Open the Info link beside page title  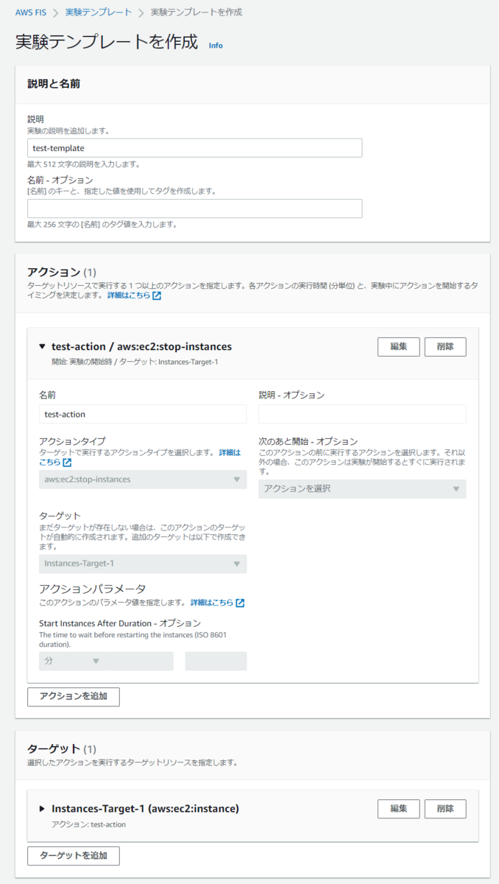tap(216, 45)
